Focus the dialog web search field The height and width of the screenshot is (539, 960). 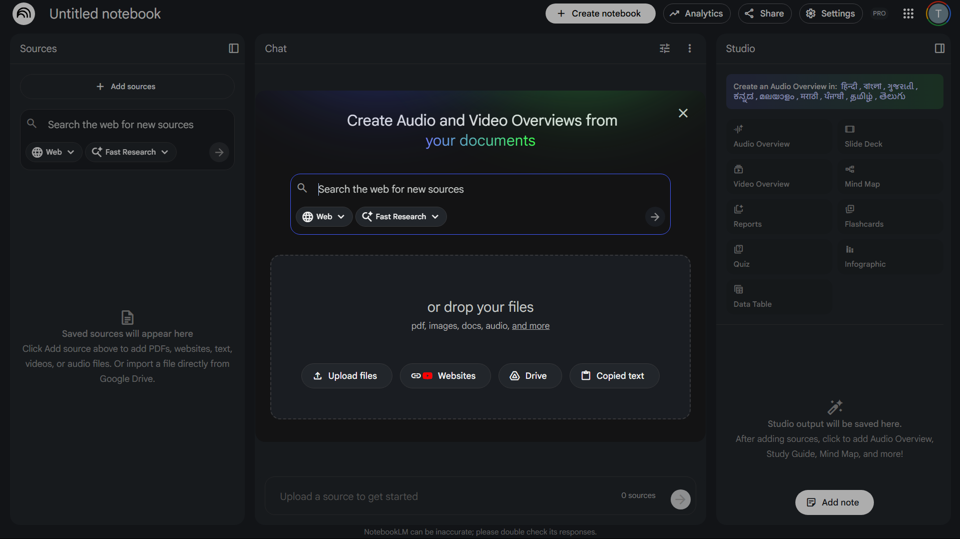coord(481,189)
